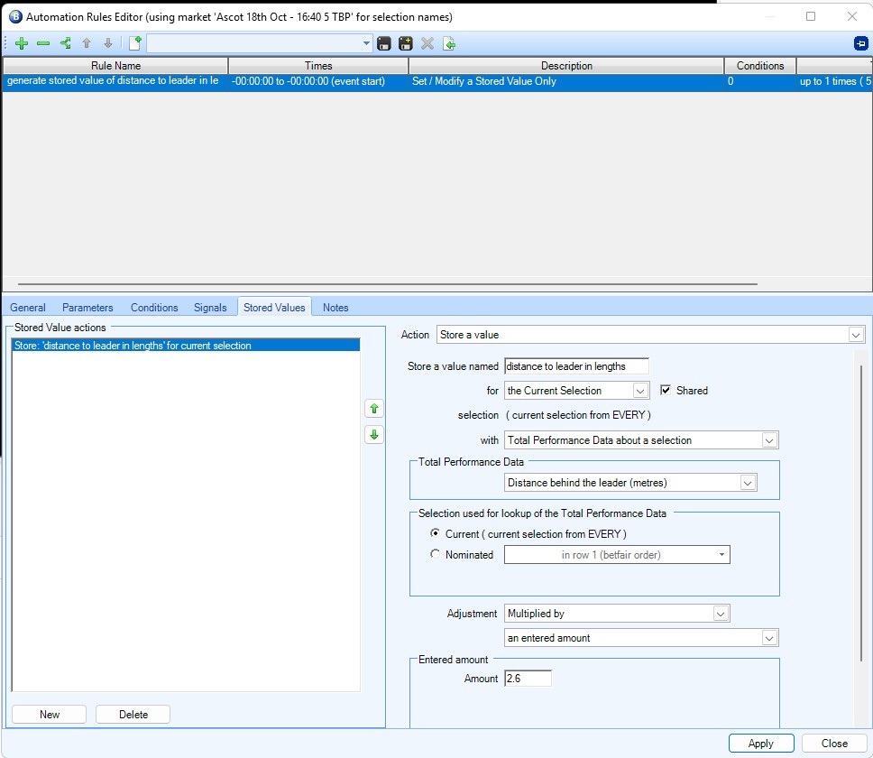Click the save-as disk icon with plus
The image size is (873, 758).
(406, 43)
